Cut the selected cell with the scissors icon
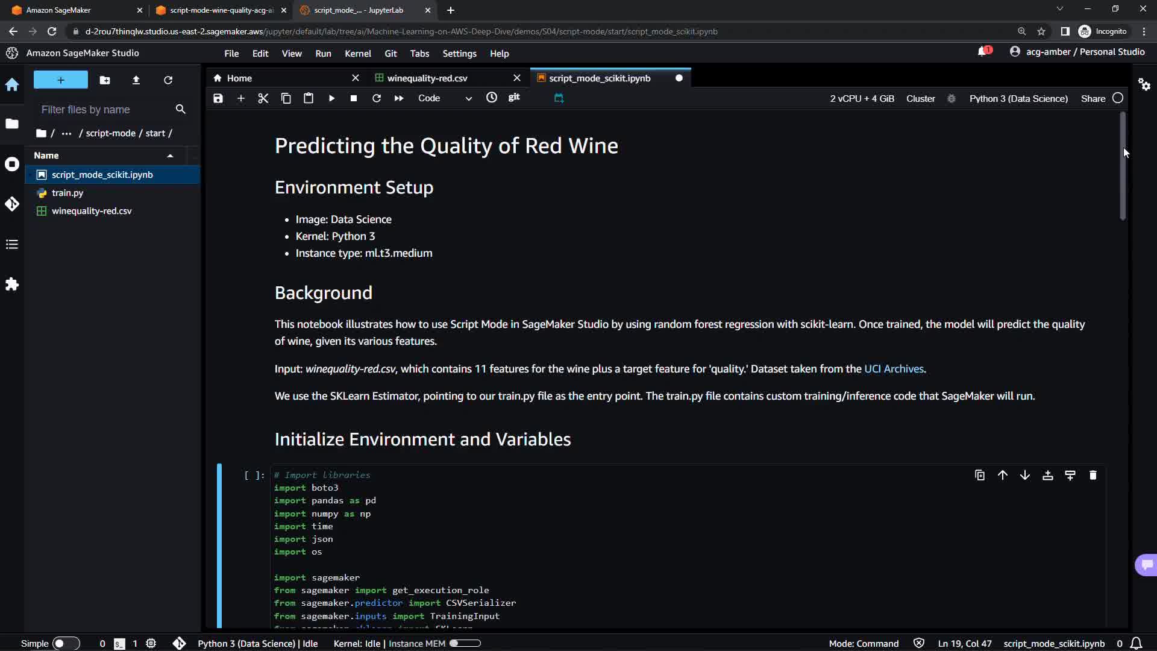Image resolution: width=1157 pixels, height=651 pixels. click(x=263, y=98)
